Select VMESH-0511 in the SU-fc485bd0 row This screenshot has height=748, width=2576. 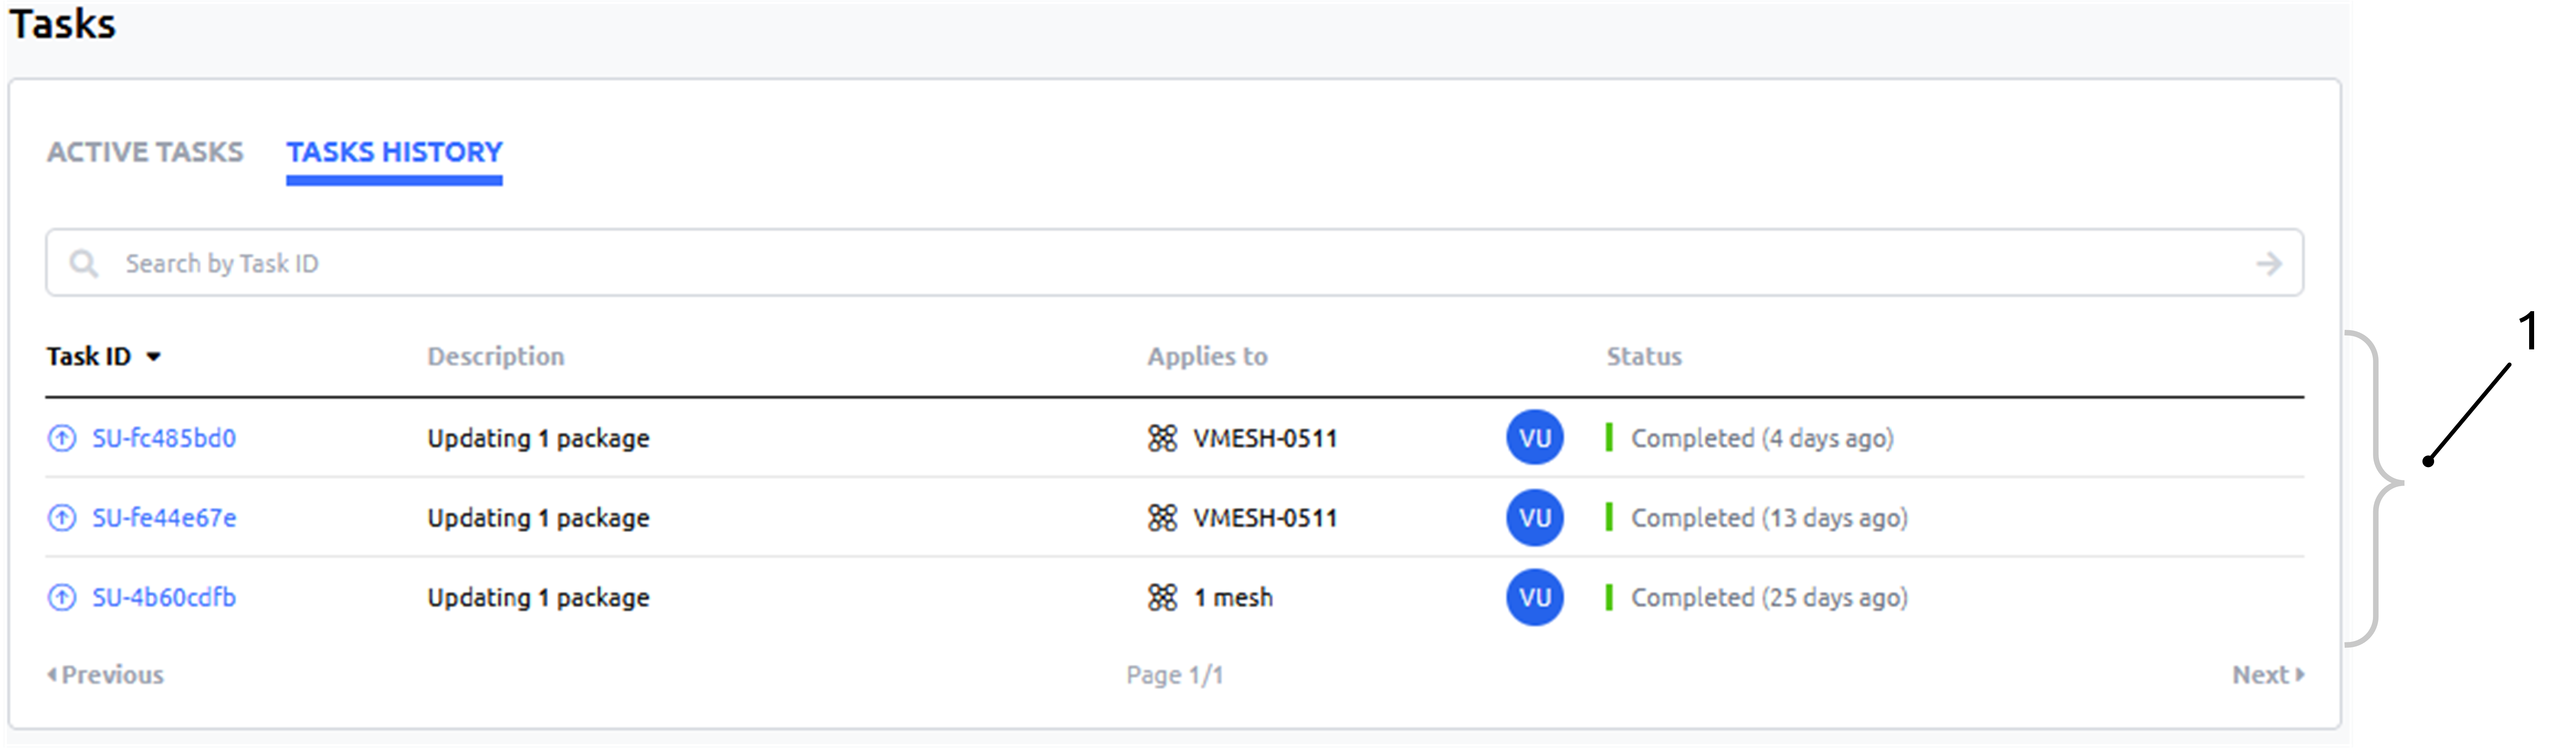1265,438
